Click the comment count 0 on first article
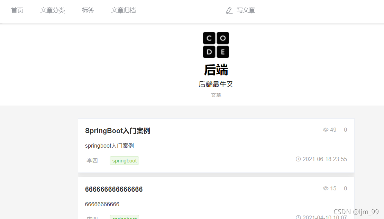 [345, 130]
